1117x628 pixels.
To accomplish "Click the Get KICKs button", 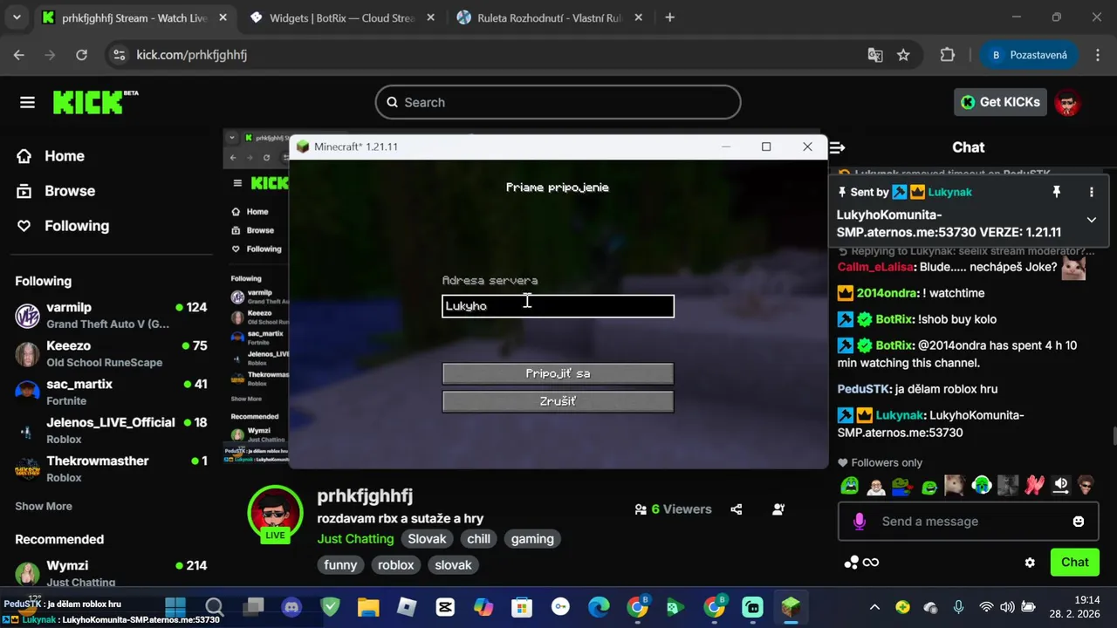I will [x=1000, y=102].
